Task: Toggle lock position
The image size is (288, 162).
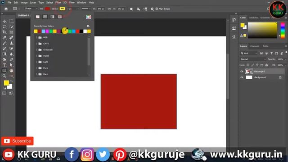Action: 257,65
